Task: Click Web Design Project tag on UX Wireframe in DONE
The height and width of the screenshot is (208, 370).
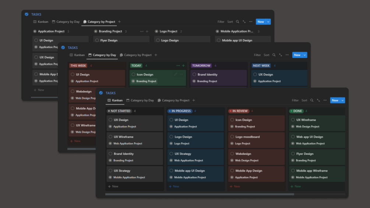Action: click(307, 126)
